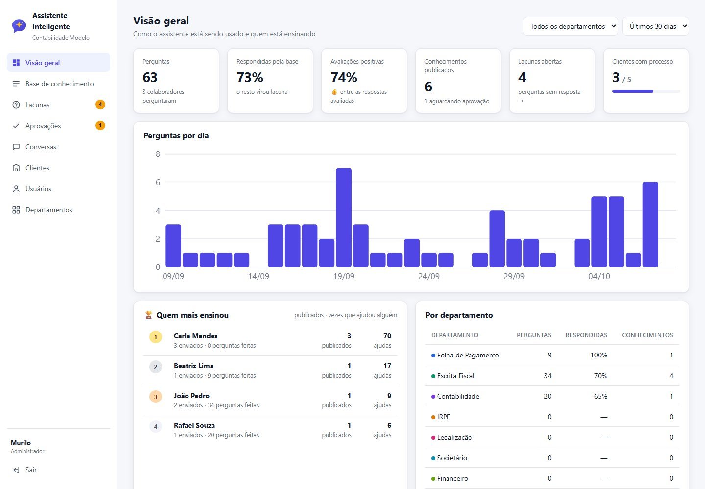Navigate to Clientes in the sidebar

pyautogui.click(x=59, y=168)
